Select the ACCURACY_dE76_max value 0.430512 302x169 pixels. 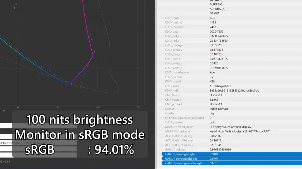point(216,141)
